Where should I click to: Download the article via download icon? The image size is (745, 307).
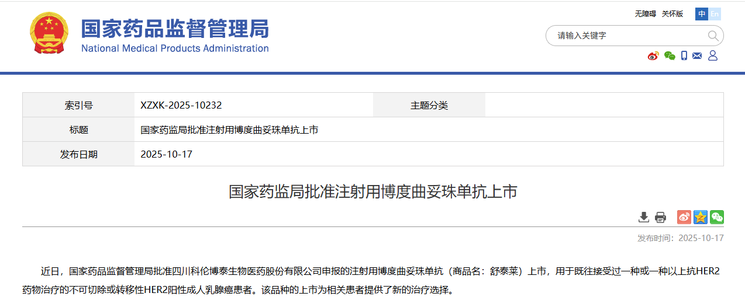tap(643, 217)
